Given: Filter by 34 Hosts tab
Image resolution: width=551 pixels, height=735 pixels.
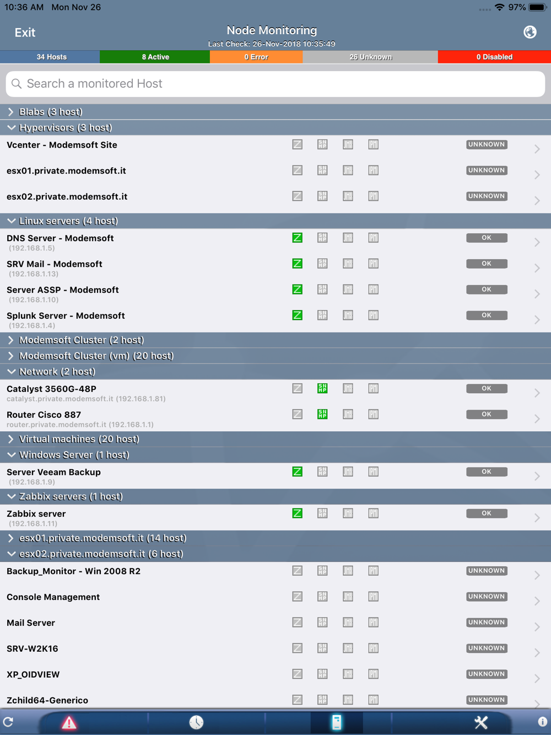Looking at the screenshot, I should pos(50,57).
